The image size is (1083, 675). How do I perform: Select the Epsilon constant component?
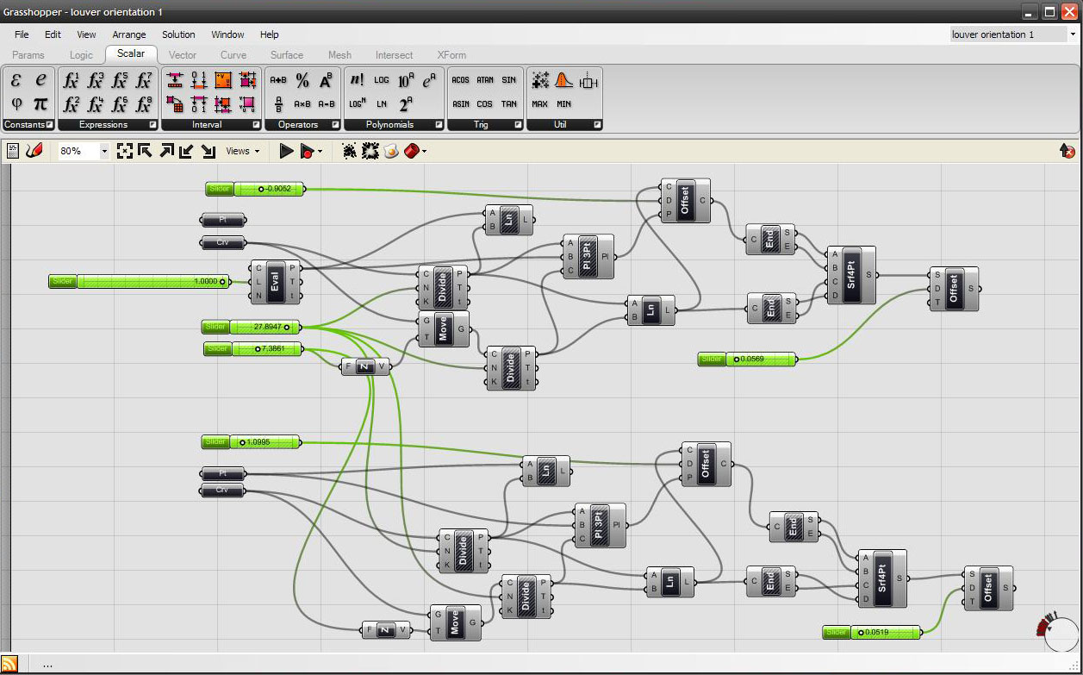(x=16, y=80)
